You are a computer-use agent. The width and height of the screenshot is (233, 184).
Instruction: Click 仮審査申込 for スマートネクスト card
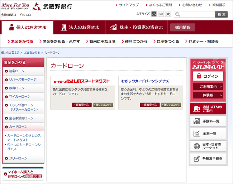(x=82, y=105)
